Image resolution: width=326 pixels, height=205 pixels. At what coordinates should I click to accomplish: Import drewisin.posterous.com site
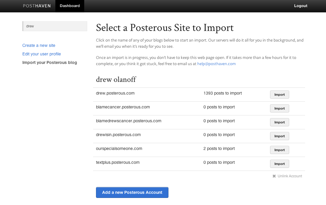pos(279,136)
